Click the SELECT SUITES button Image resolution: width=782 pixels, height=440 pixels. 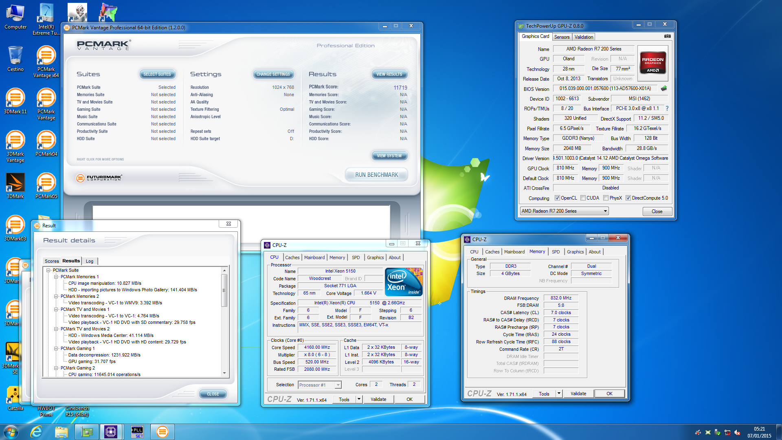point(157,74)
